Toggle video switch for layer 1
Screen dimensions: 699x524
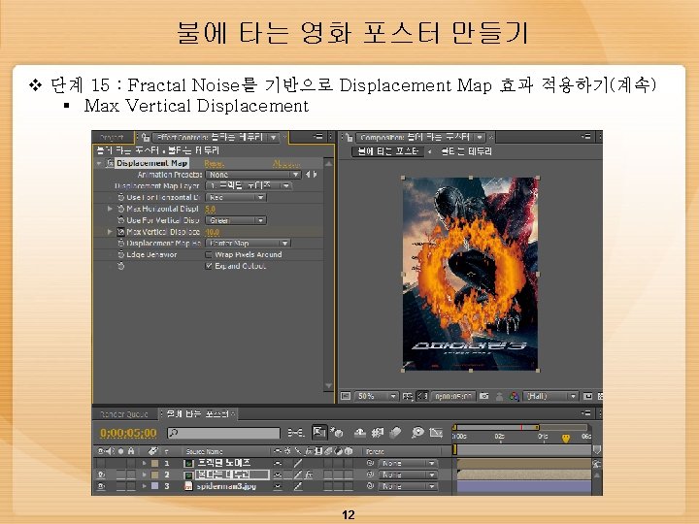tap(101, 464)
